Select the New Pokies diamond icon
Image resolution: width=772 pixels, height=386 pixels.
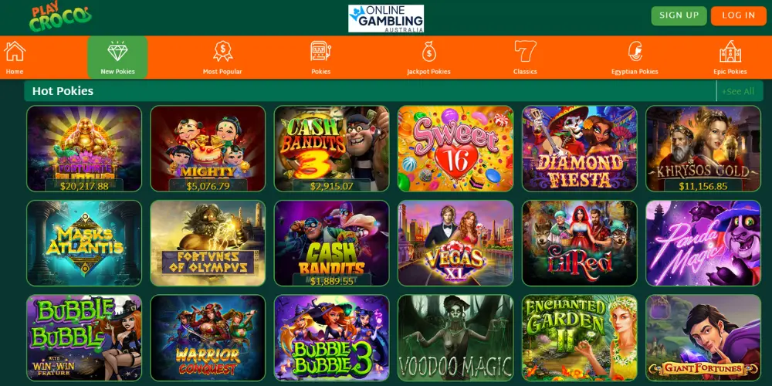117,51
